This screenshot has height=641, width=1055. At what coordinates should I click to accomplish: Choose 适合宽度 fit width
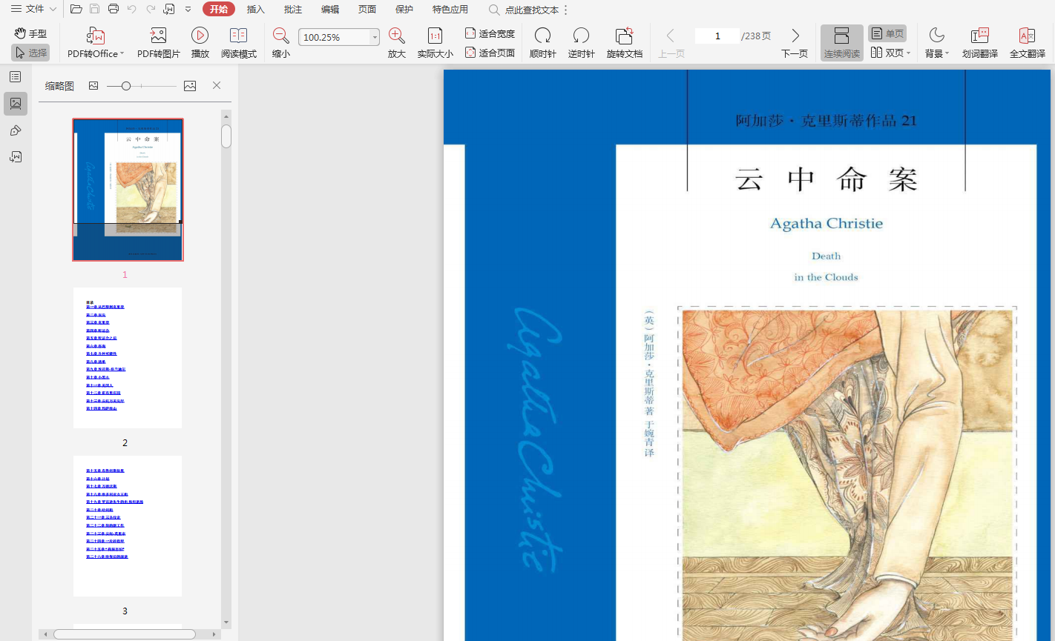pos(490,33)
